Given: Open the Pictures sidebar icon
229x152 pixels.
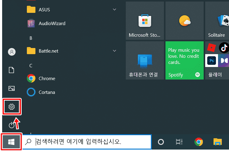Looking at the screenshot, I should 12,88.
